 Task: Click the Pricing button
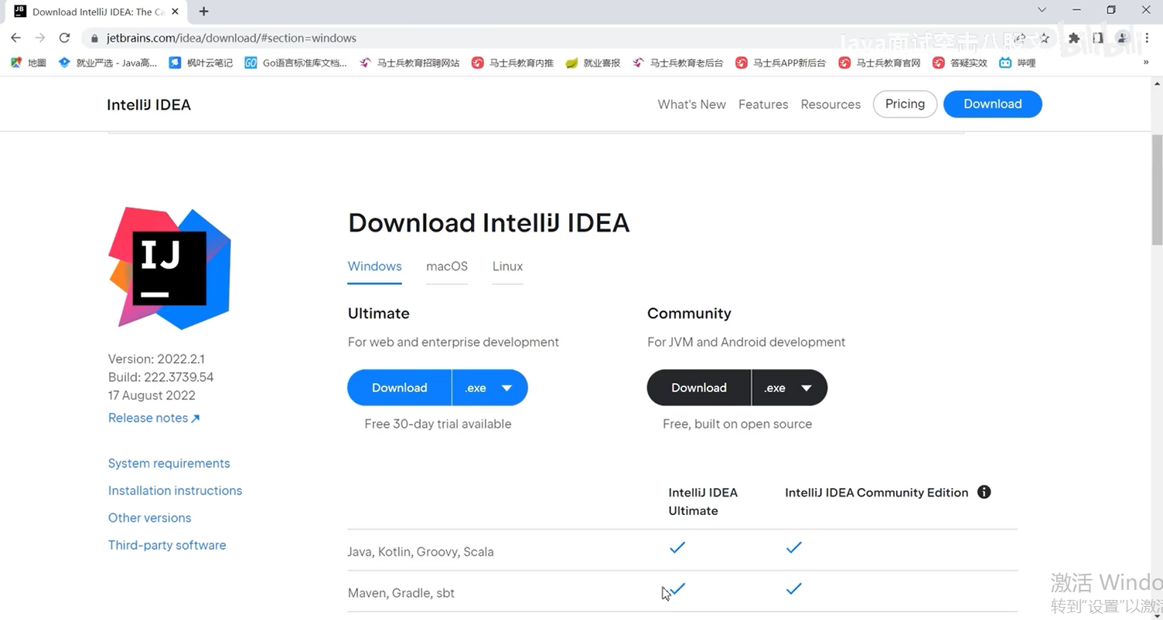905,104
